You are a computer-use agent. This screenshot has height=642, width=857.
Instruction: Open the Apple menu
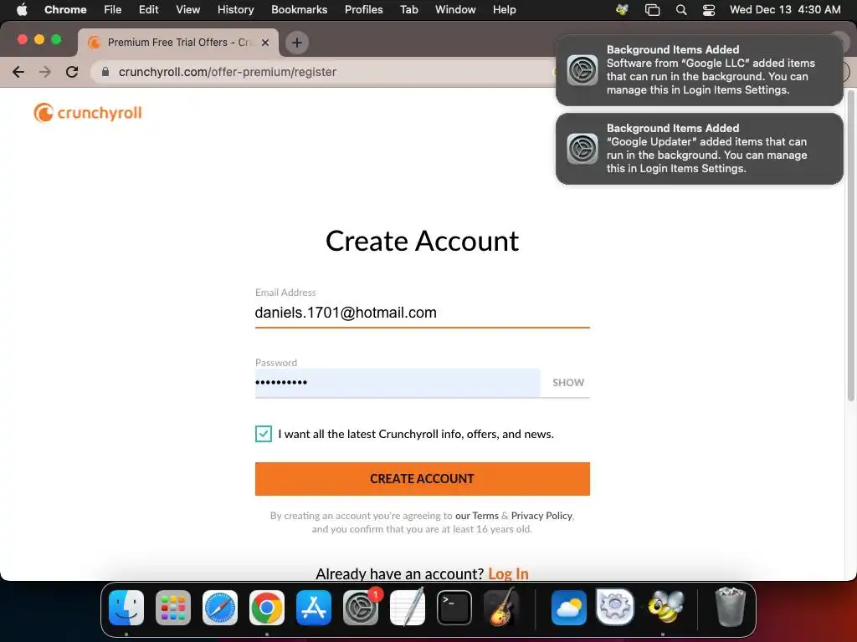(x=22, y=9)
